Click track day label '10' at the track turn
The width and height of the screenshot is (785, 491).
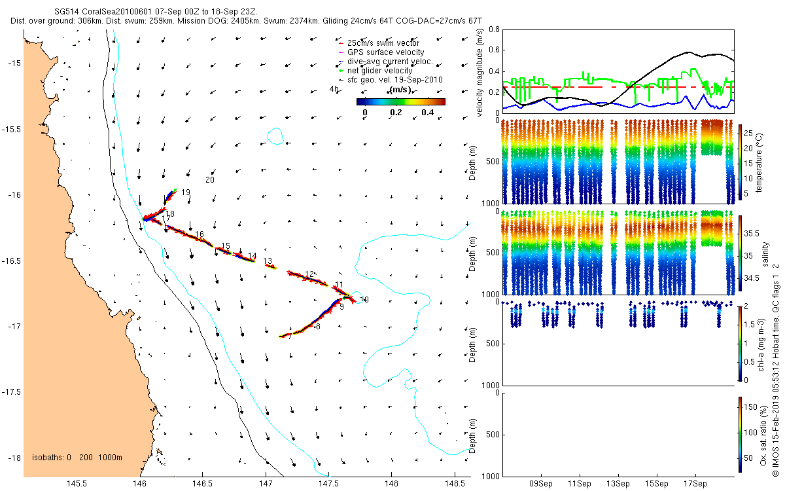(x=364, y=300)
